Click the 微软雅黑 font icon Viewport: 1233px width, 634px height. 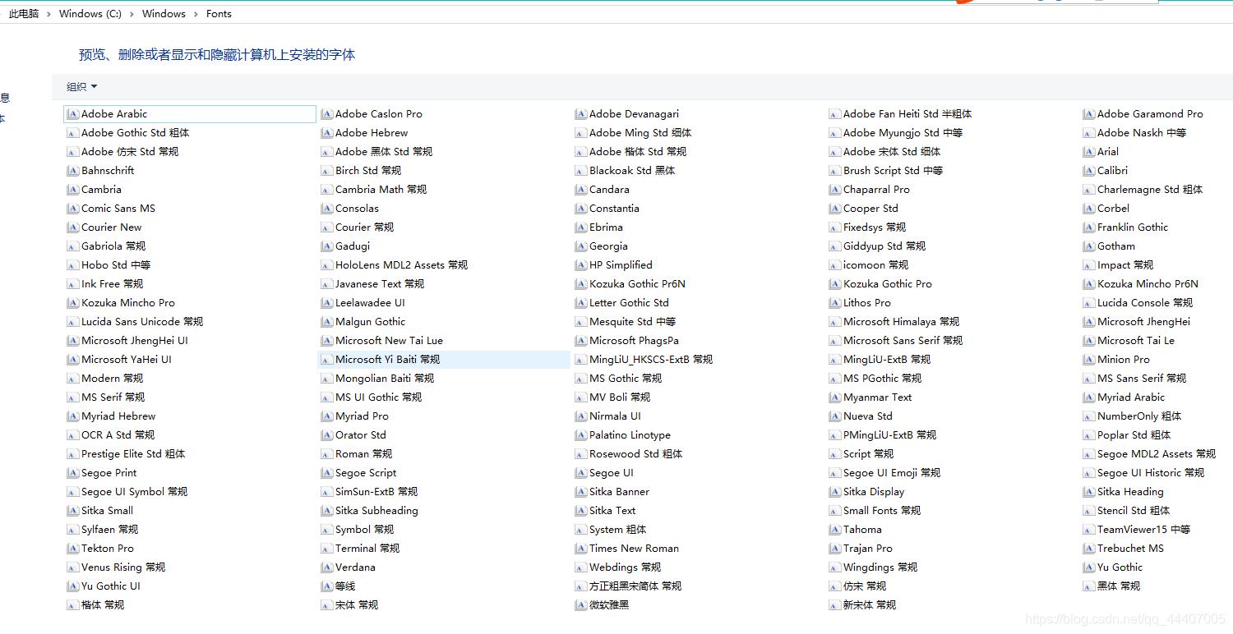tap(580, 605)
